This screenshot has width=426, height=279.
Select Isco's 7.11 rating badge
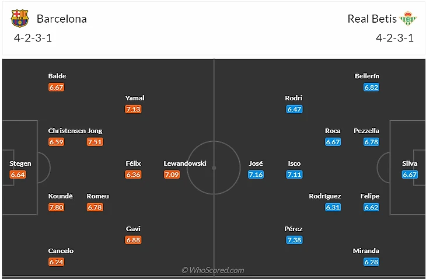tap(294, 175)
